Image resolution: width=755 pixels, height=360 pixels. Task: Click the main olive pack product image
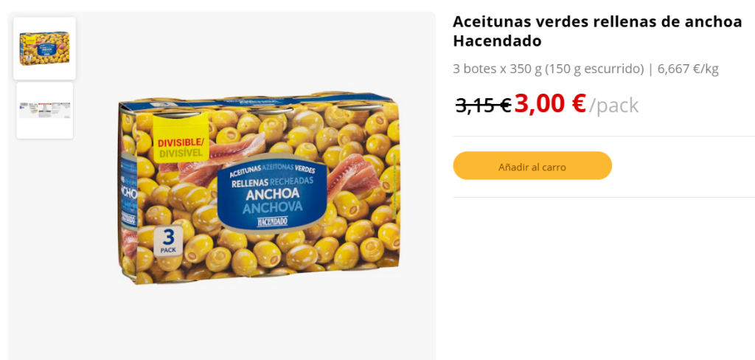click(259, 187)
